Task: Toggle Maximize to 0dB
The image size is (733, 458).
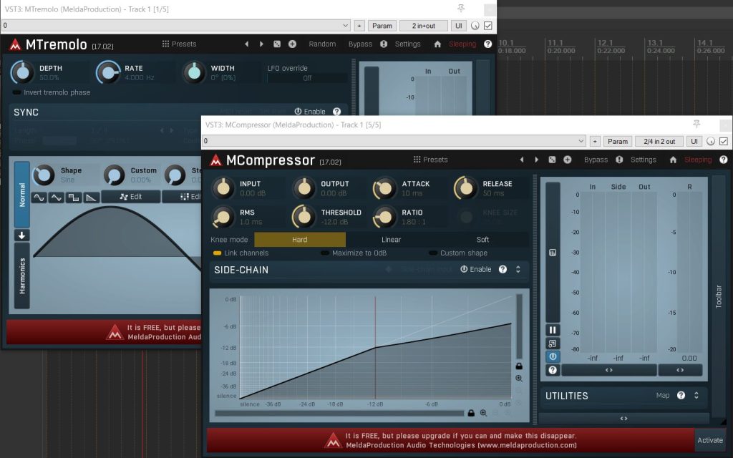Action: click(354, 253)
